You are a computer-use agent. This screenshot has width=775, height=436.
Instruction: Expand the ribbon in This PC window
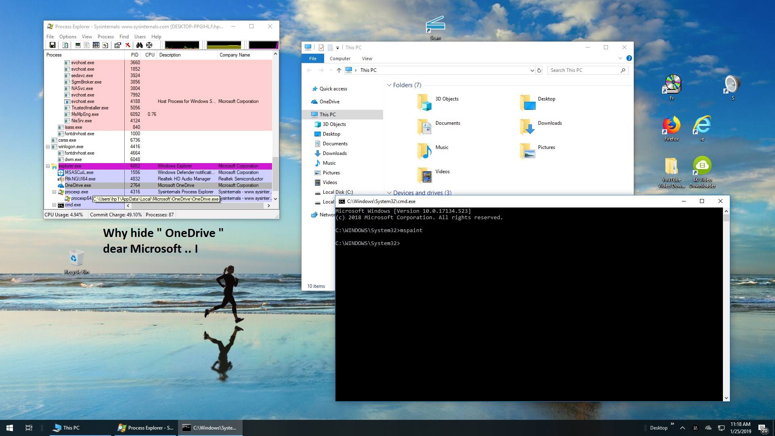620,59
